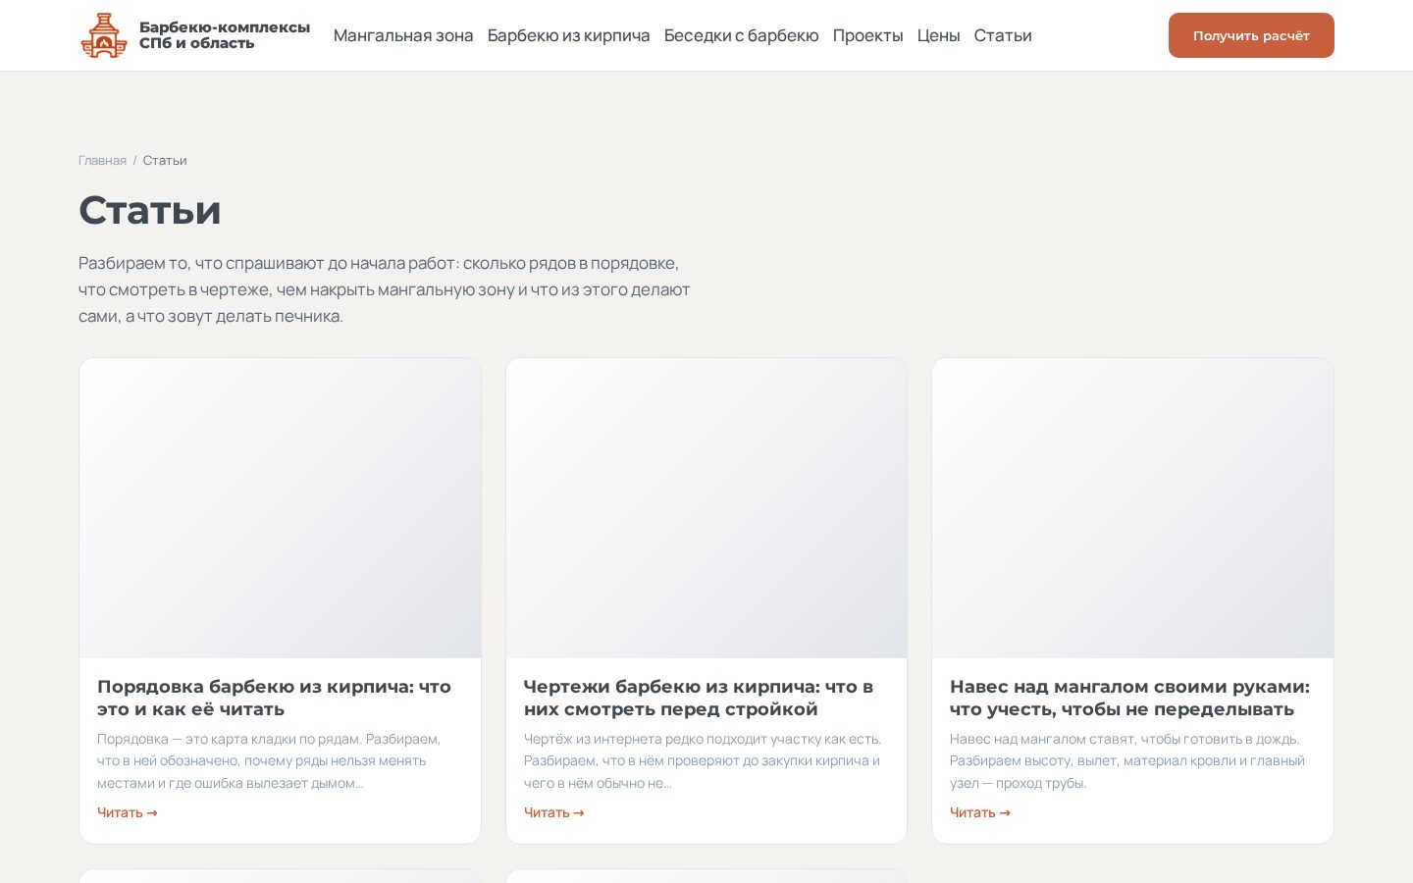1413x883 pixels.
Task: Click the excerpt starting "Навес над мангалом ставят"
Action: coord(1127,760)
